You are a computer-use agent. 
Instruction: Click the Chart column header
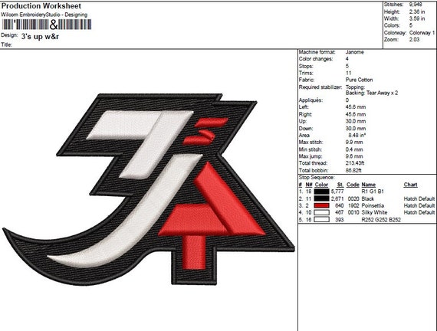pyautogui.click(x=410, y=185)
